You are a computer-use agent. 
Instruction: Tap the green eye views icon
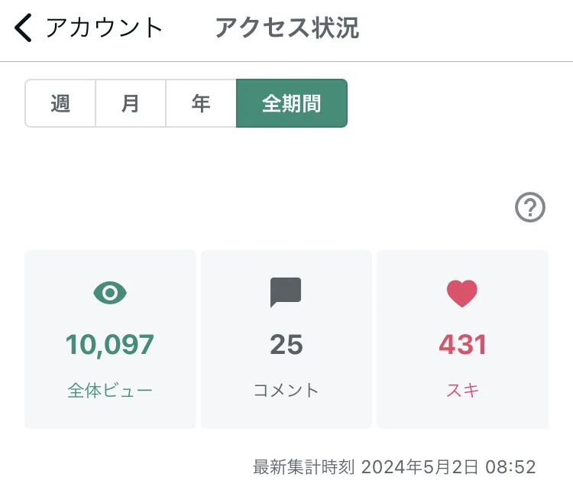point(110,293)
